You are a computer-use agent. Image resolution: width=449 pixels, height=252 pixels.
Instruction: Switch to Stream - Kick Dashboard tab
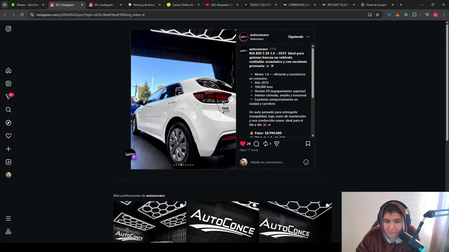(28, 5)
